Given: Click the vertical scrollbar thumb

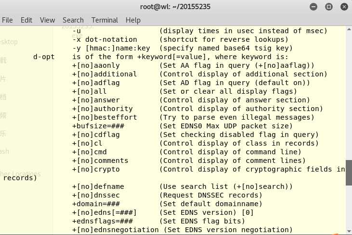Looking at the screenshot, I should (x=349, y=173).
